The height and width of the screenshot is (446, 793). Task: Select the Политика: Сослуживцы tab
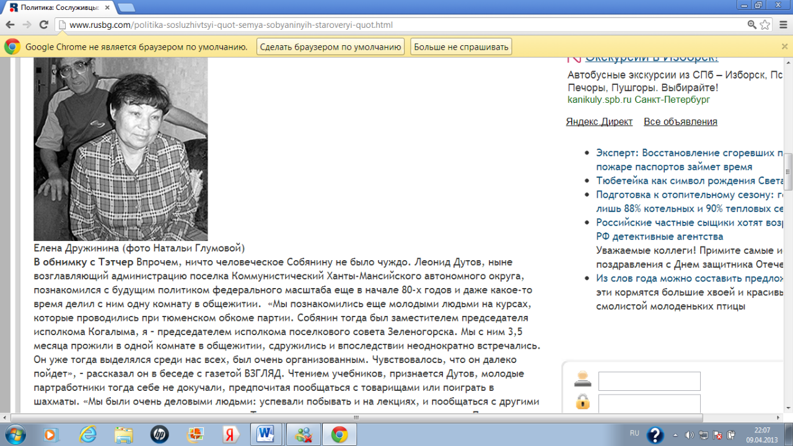59,7
